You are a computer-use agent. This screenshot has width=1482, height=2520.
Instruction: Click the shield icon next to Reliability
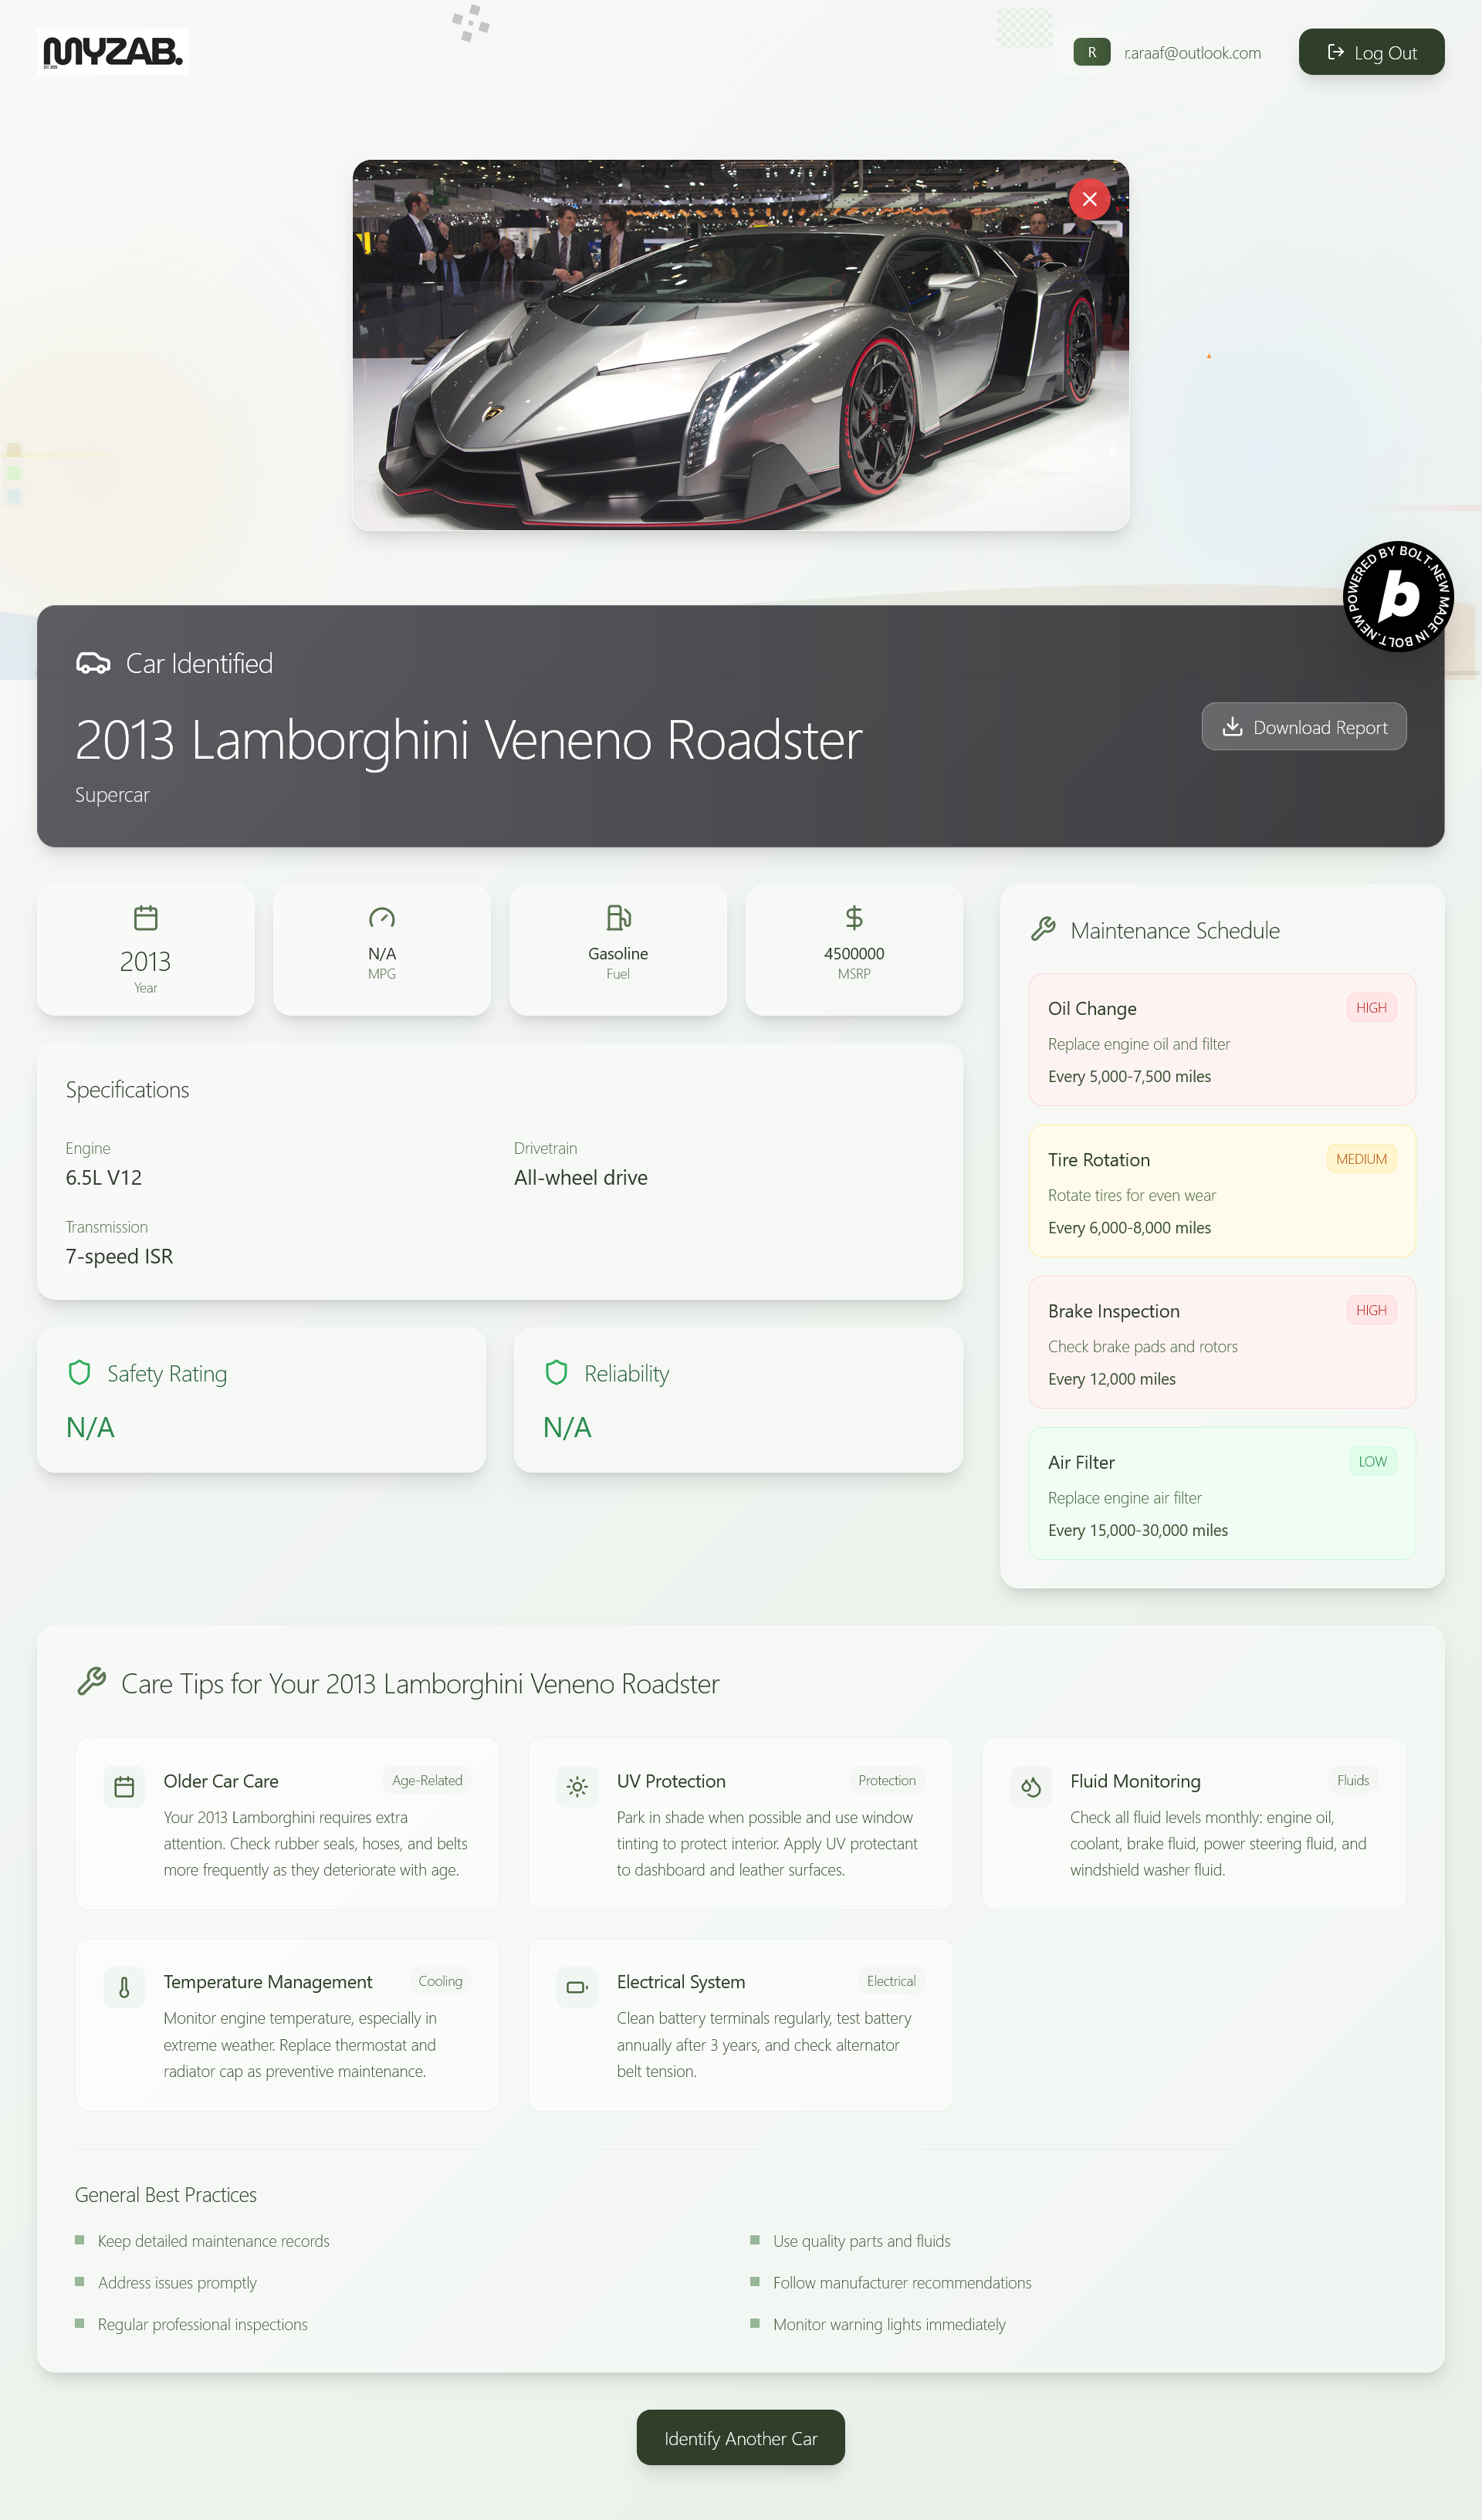(x=557, y=1373)
